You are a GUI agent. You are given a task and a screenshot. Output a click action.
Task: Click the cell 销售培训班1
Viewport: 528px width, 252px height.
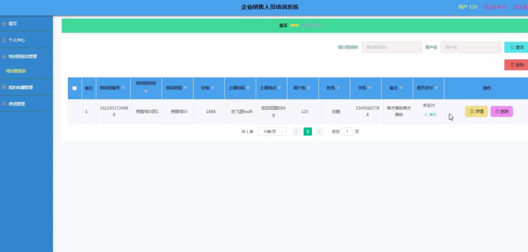(147, 111)
